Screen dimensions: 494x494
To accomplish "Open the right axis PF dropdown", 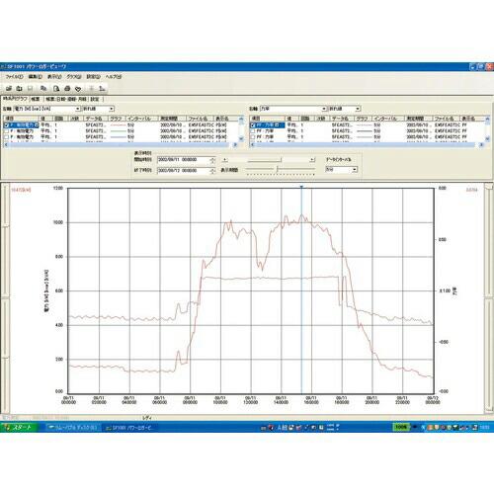I will (x=324, y=109).
